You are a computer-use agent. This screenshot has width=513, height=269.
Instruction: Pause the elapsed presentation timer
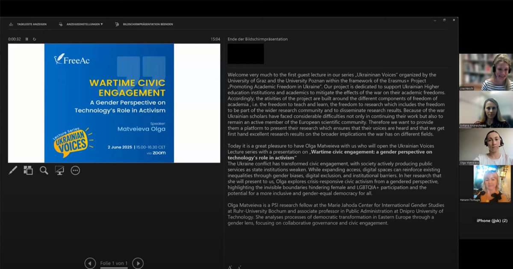coord(27,39)
